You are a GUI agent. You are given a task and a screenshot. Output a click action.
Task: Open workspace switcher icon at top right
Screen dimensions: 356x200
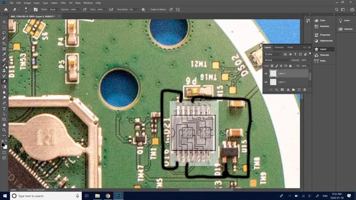tap(343, 9)
